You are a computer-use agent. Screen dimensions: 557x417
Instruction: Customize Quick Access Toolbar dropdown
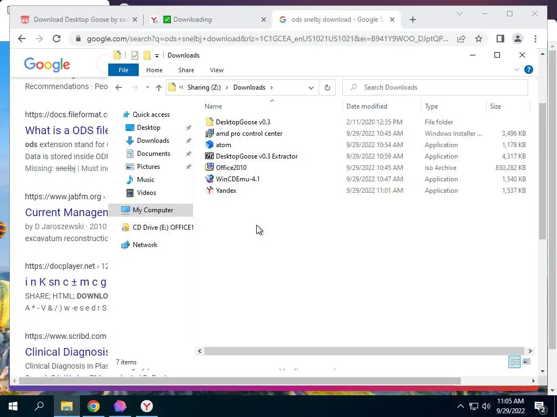157,56
